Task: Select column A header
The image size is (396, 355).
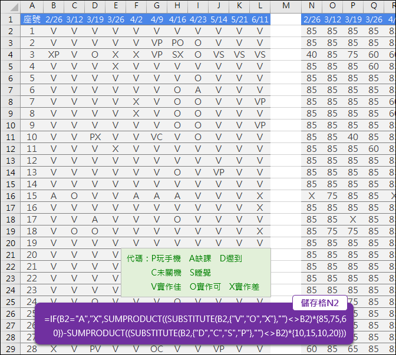Action: [32, 6]
